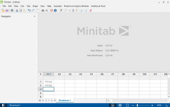Expand the Navigator dropdown arrow

(35, 16)
